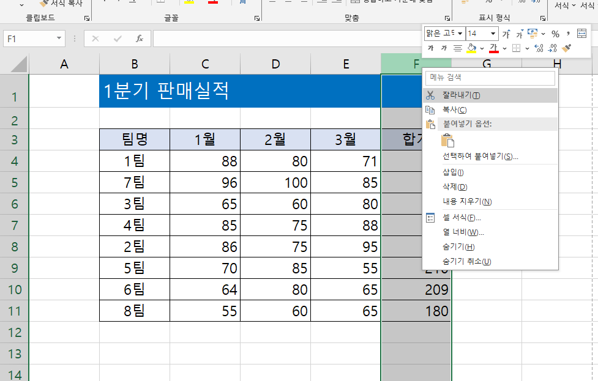The image size is (598, 381).
Task: Increase decimal places in mini toolbar
Action: [539, 48]
